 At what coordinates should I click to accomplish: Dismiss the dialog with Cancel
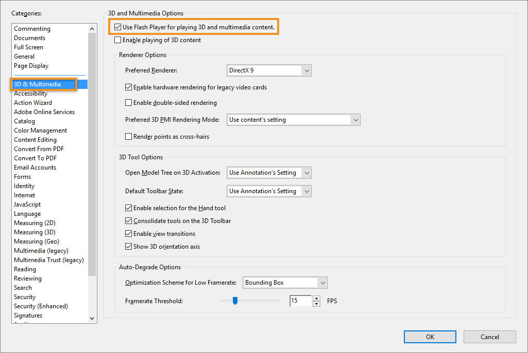click(x=489, y=337)
